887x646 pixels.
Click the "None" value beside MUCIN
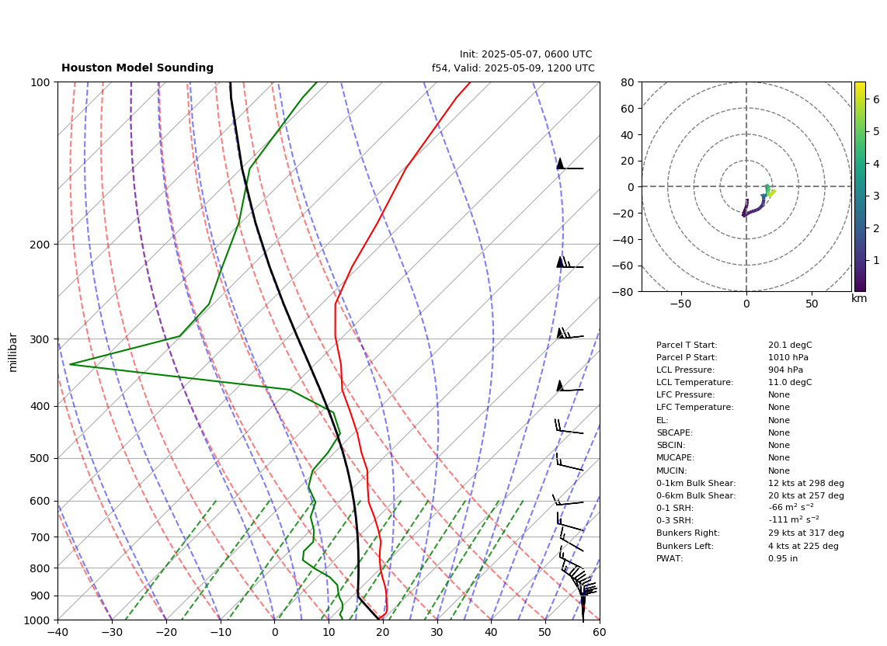[x=779, y=471]
